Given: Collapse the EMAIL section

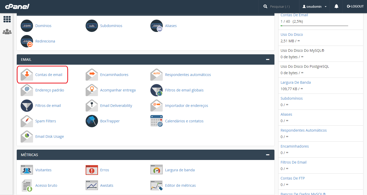Looking at the screenshot, I should [x=268, y=60].
